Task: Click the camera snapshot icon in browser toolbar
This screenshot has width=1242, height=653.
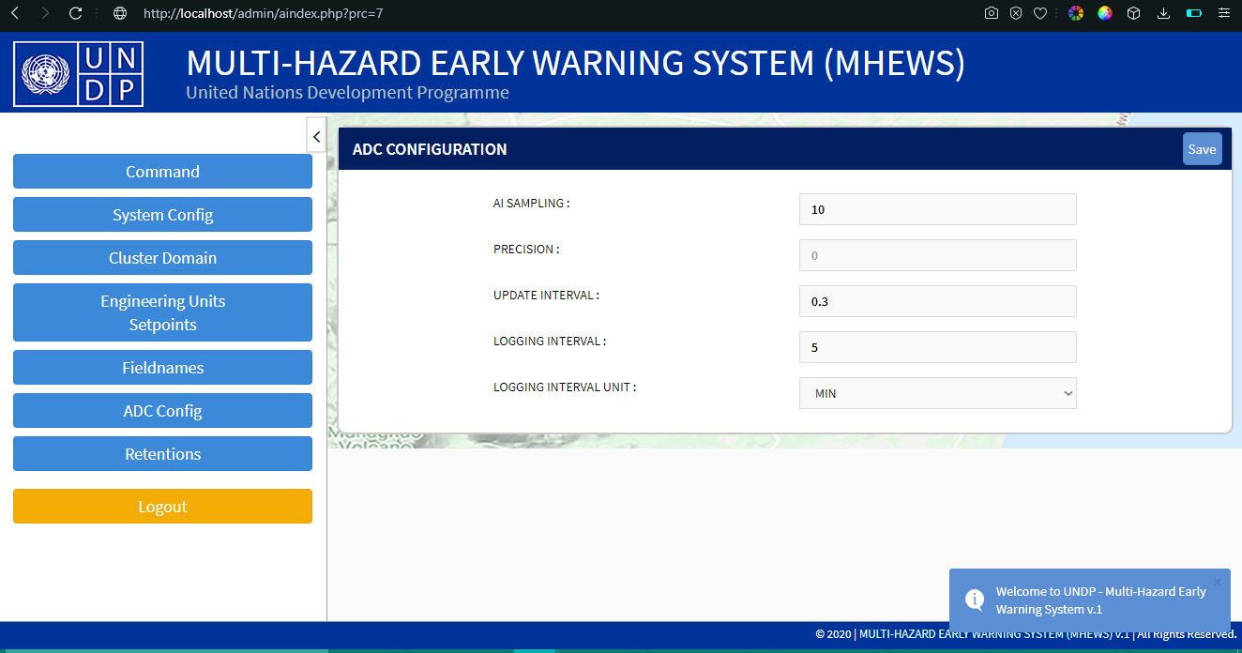Action: (x=992, y=13)
